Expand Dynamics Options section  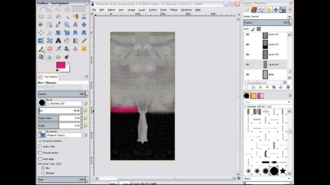tap(40, 141)
